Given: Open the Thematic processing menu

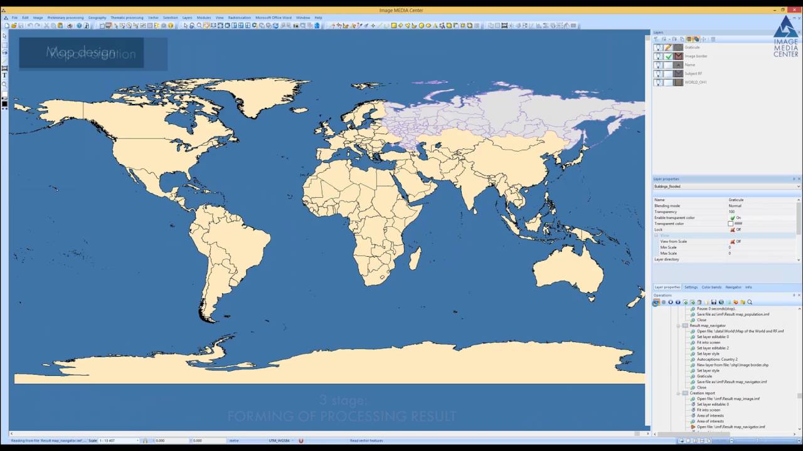Looking at the screenshot, I should click(127, 18).
